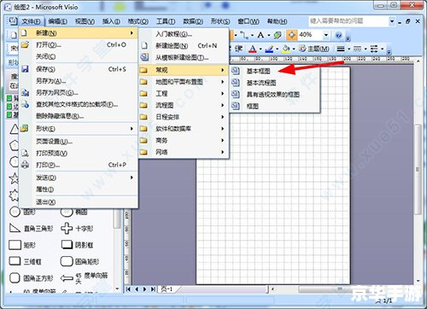Image resolution: width=427 pixels, height=309 pixels.
Task: Click the shapes panel scroll-down arrow
Action: tap(117, 289)
